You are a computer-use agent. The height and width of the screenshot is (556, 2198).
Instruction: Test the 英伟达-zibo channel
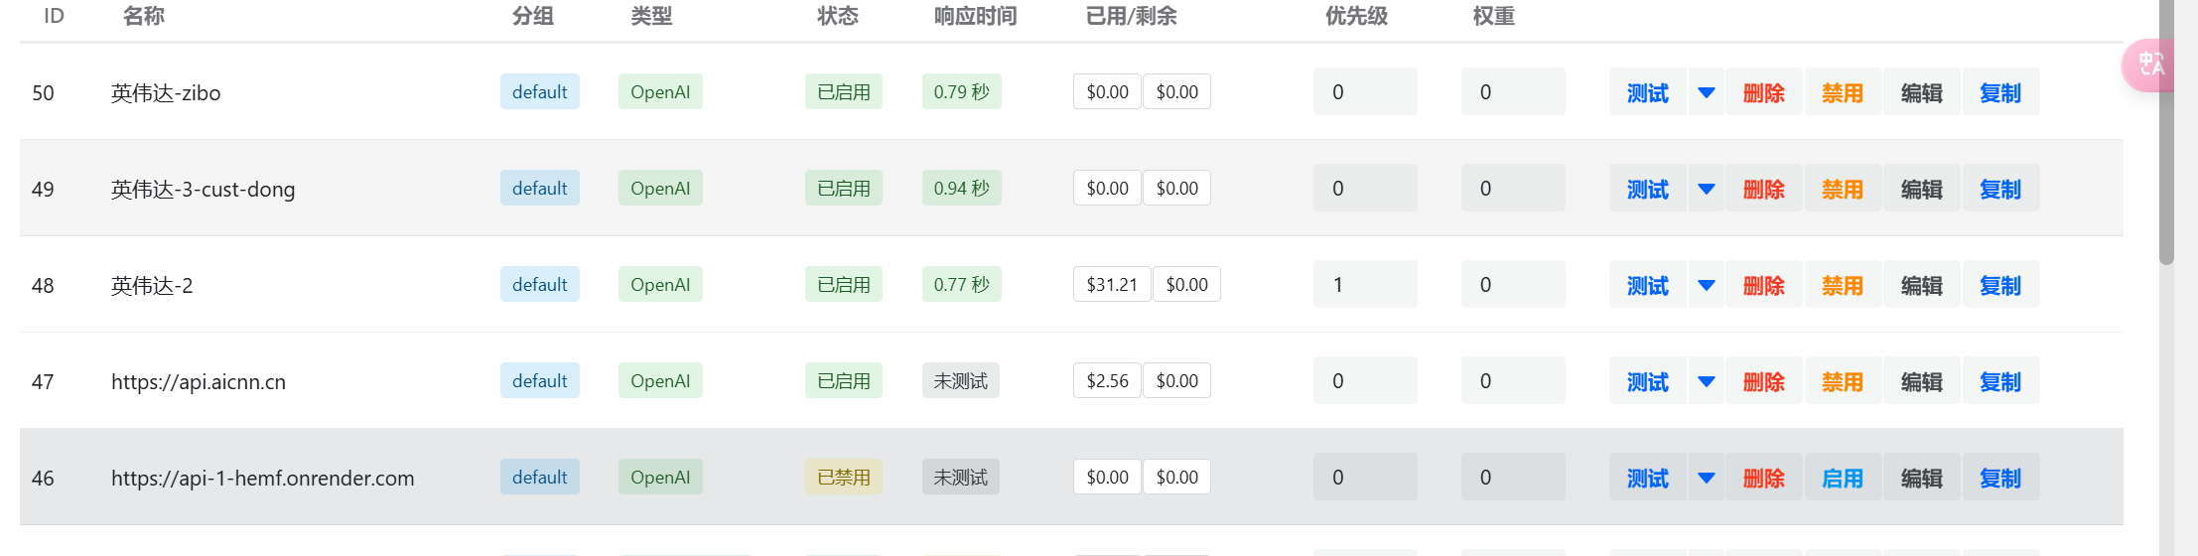coord(1648,92)
